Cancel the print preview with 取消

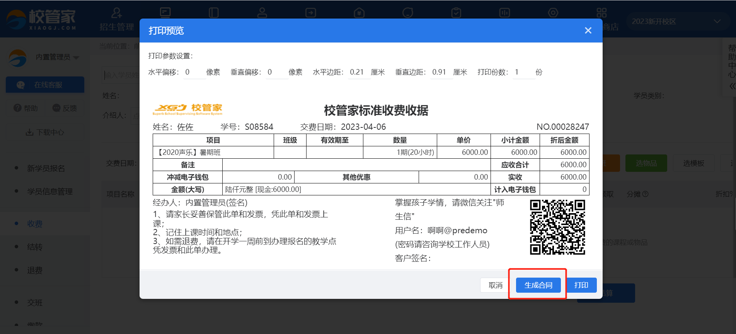tap(495, 285)
